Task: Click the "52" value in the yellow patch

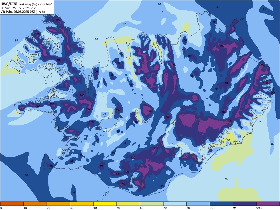Action: pos(228,140)
